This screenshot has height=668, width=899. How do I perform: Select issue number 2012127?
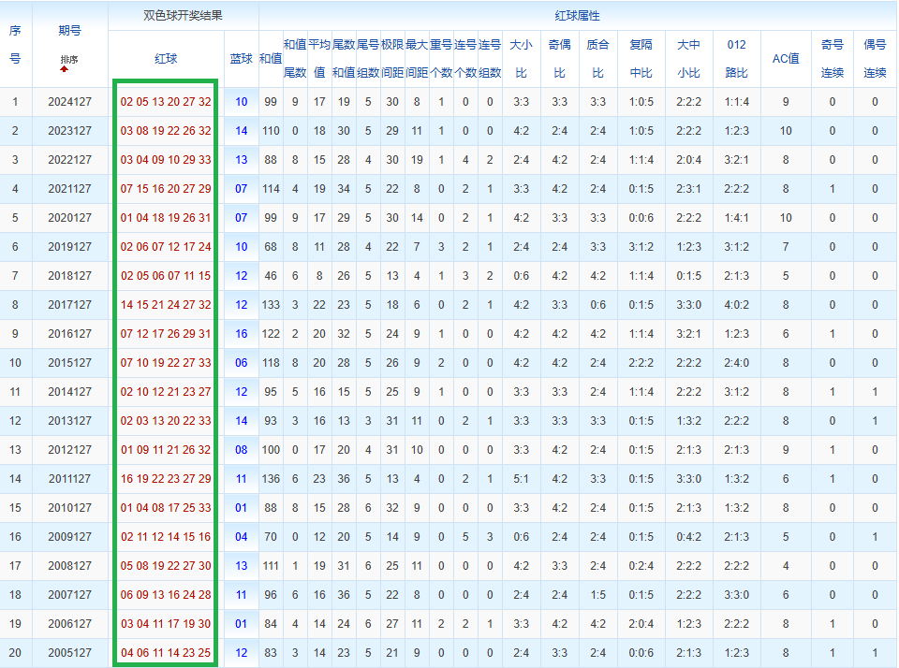coord(70,450)
